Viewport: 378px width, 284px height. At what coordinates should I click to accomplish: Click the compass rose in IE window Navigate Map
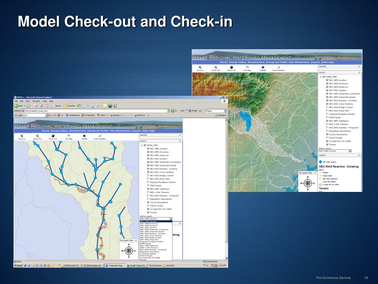pyautogui.click(x=129, y=251)
